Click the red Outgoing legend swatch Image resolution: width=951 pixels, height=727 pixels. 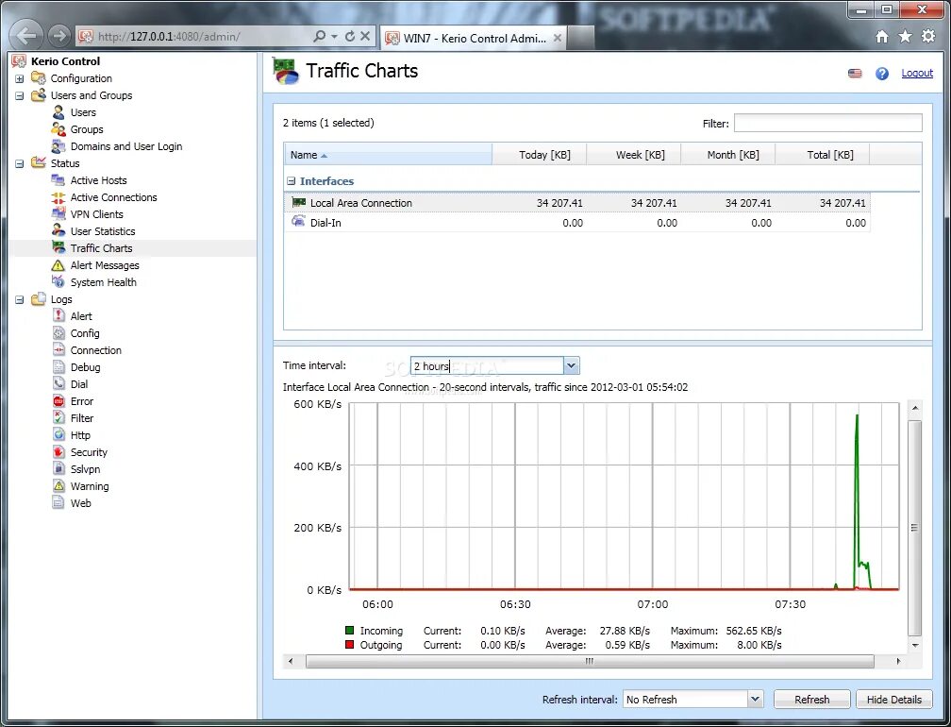click(349, 645)
